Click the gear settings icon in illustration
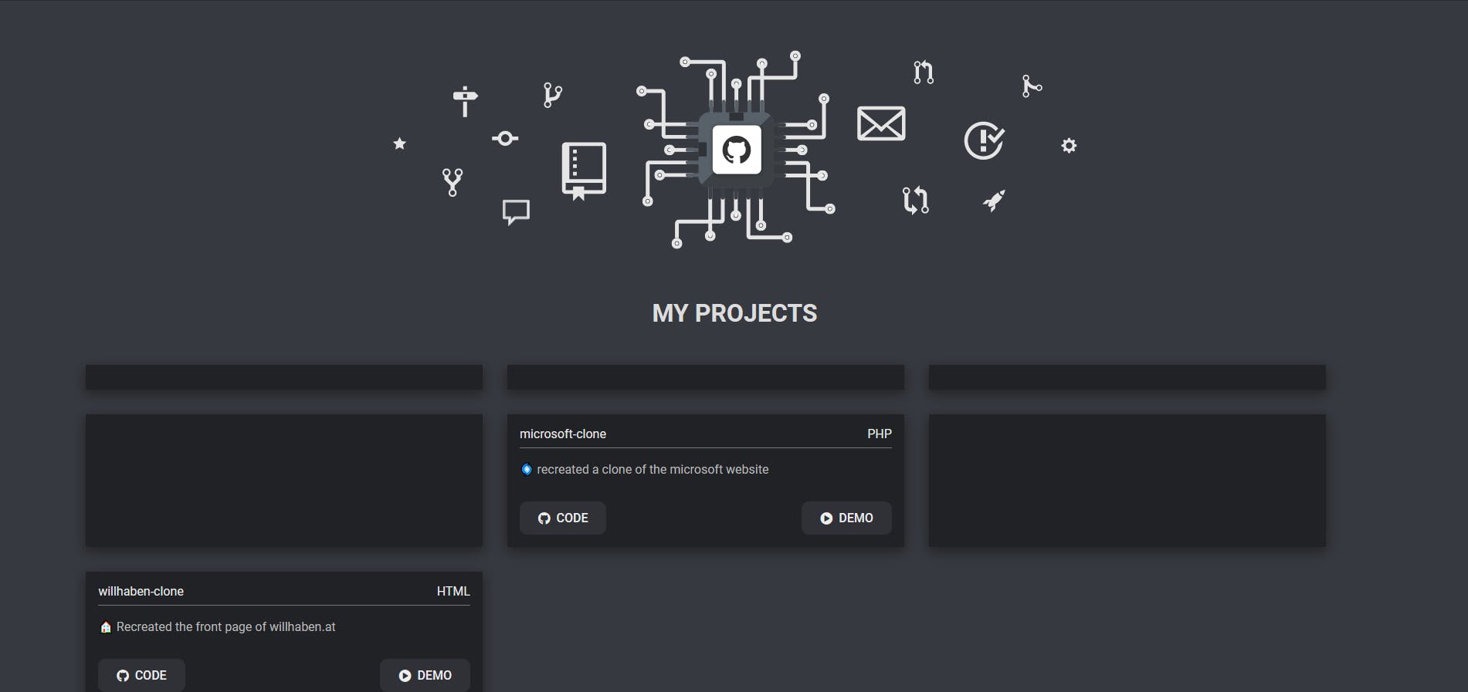The width and height of the screenshot is (1468, 692). point(1069,145)
